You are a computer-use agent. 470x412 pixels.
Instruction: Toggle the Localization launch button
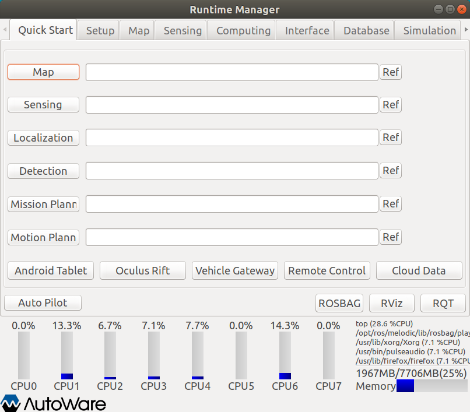[x=43, y=138]
